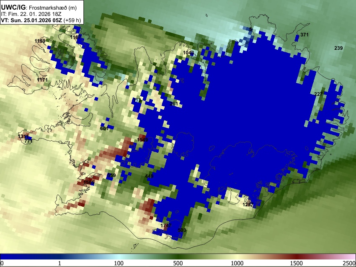Click the map value label 771
This screenshot has width=356, height=267.
click(x=28, y=141)
